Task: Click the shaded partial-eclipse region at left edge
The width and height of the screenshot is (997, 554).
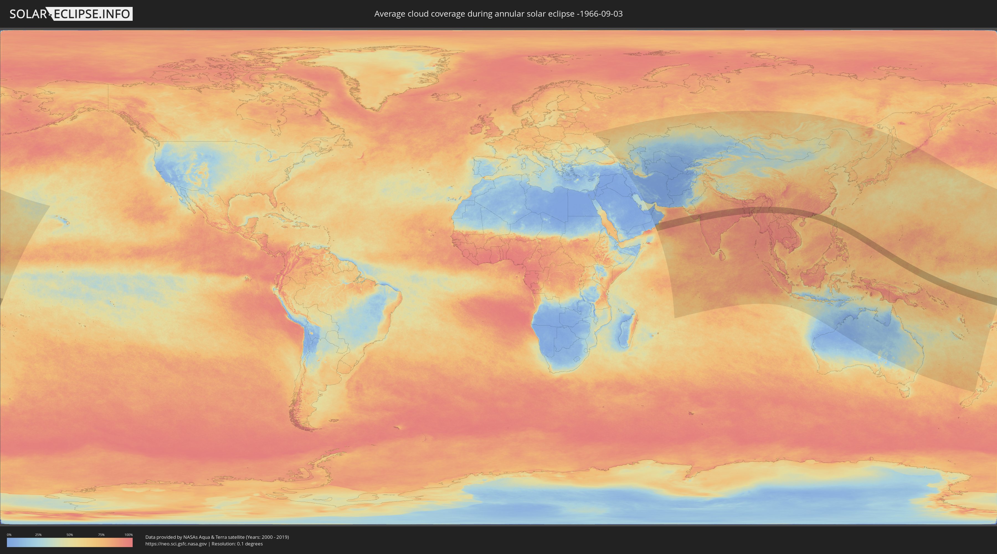Action: pos(17,232)
